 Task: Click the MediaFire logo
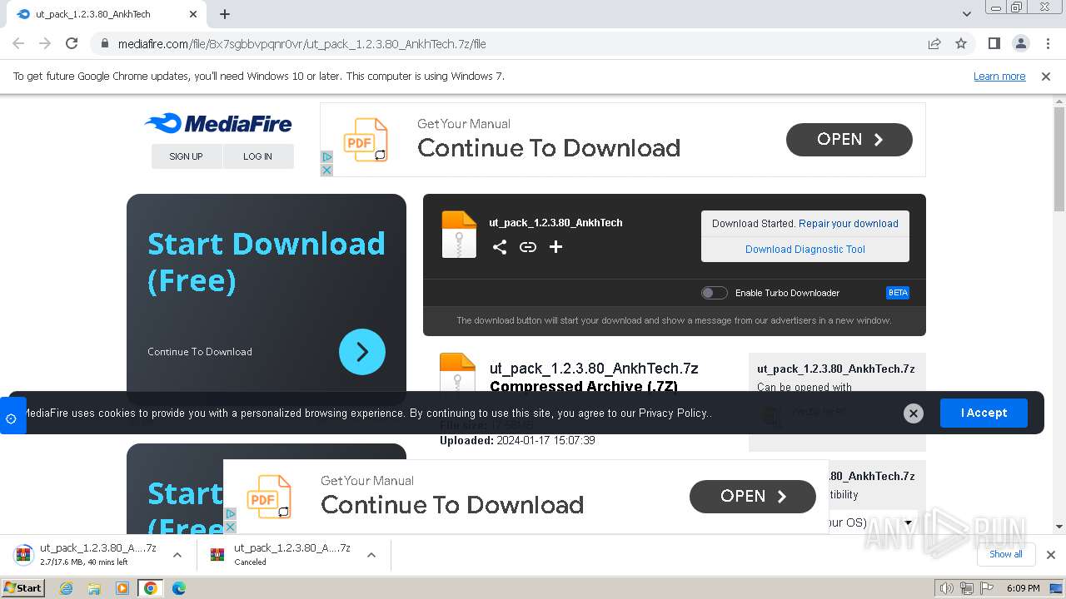[x=218, y=124]
